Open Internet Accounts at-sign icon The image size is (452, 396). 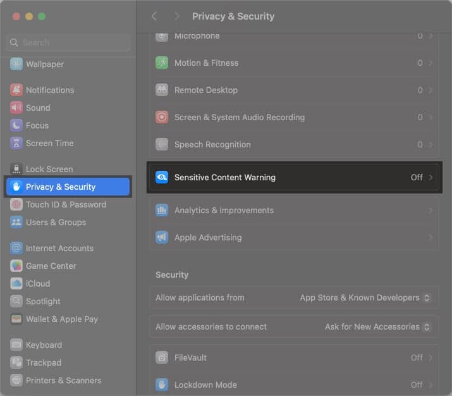pos(16,248)
